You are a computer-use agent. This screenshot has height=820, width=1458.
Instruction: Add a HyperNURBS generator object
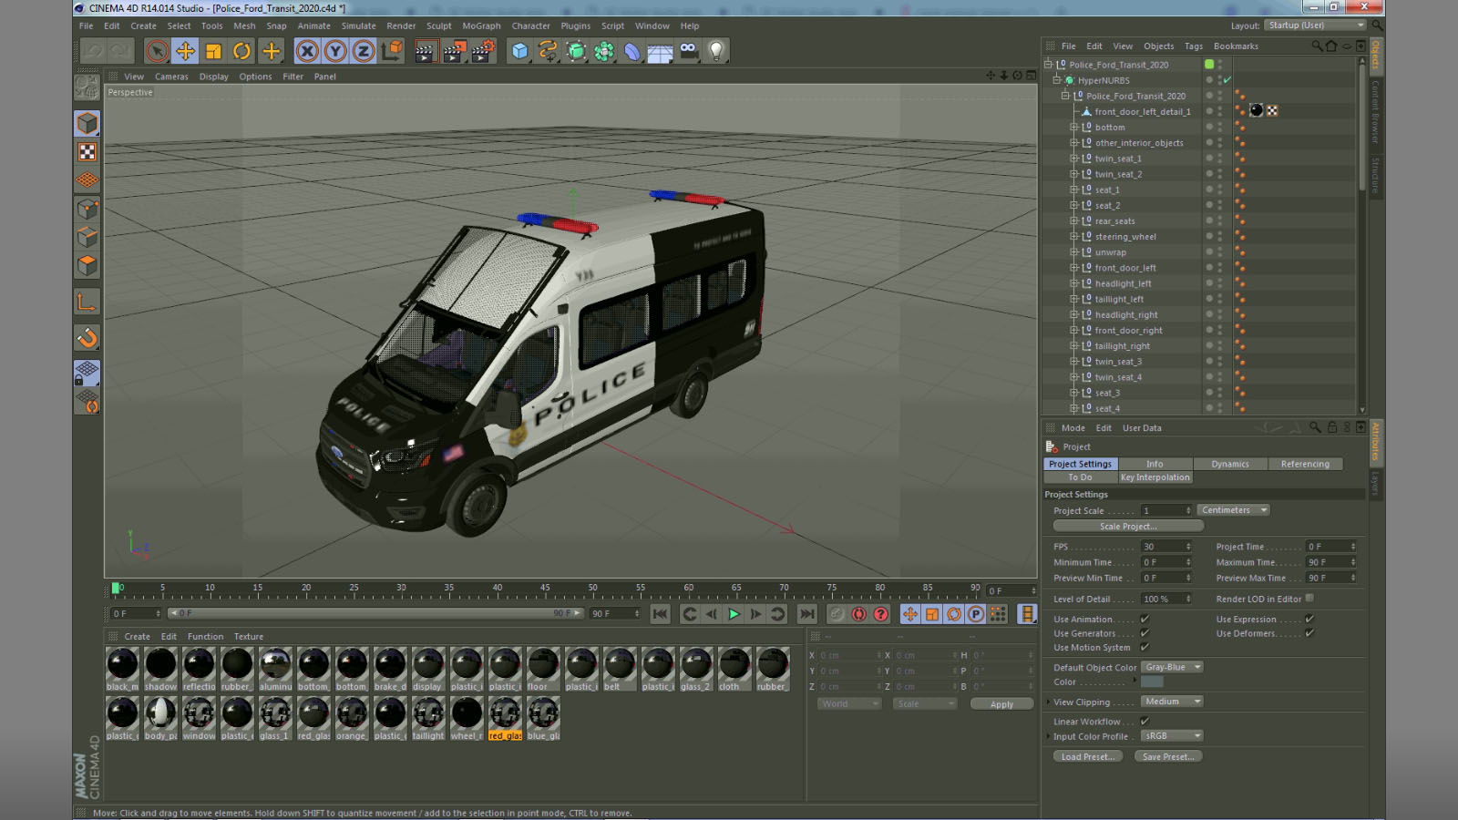coord(576,51)
